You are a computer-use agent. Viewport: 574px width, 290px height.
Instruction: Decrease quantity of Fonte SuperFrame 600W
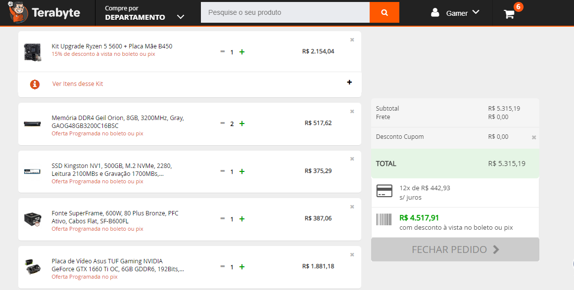pyautogui.click(x=223, y=219)
